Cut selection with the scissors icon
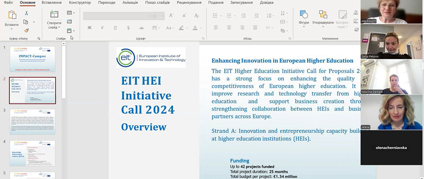This screenshot has height=179, width=424. [26, 13]
